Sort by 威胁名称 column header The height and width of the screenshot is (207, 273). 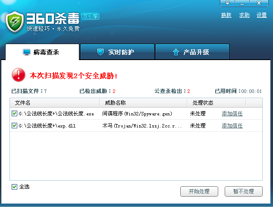coord(143,103)
